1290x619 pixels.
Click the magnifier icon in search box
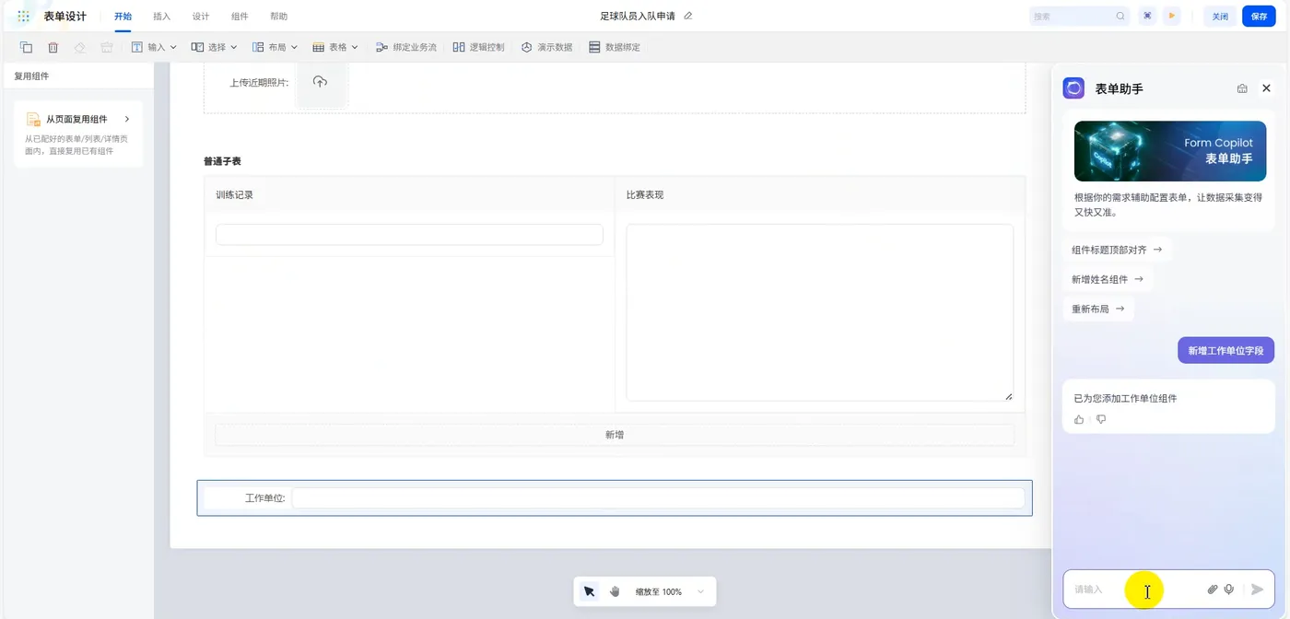(1120, 17)
